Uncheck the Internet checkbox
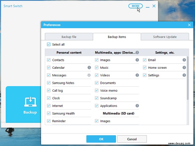 pos(49,106)
